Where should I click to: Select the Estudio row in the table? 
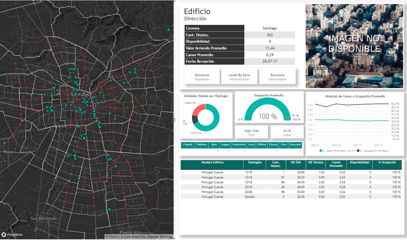249,197
